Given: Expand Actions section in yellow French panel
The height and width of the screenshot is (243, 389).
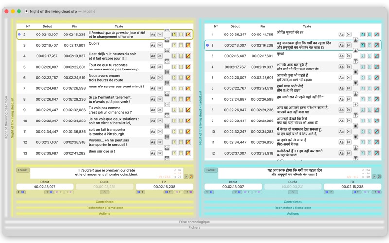Looking at the screenshot, I should (x=105, y=213).
